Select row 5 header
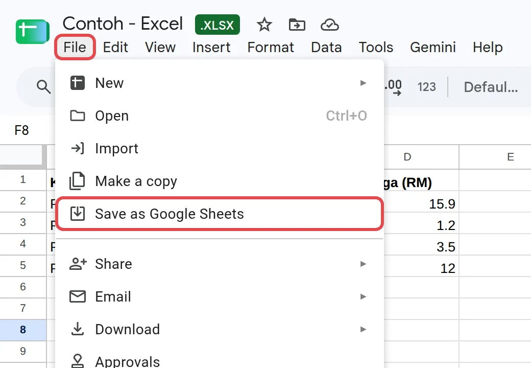Image resolution: width=531 pixels, height=368 pixels. 23,265
